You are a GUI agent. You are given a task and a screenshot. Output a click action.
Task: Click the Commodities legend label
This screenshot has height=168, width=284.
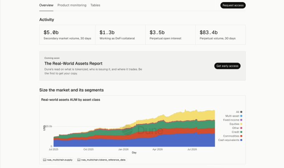(x=231, y=136)
